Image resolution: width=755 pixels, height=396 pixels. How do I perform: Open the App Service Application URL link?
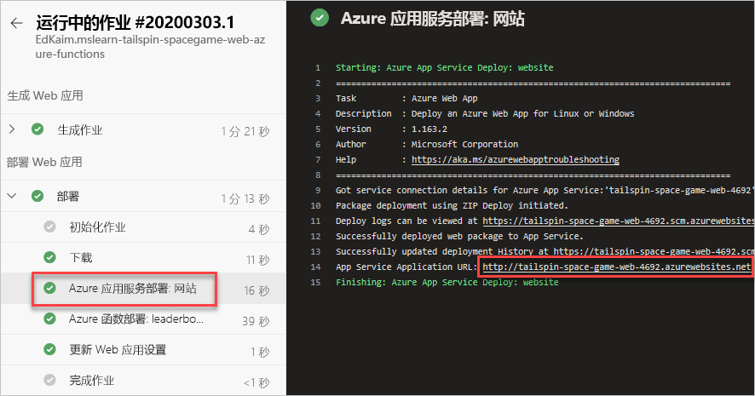click(x=617, y=267)
